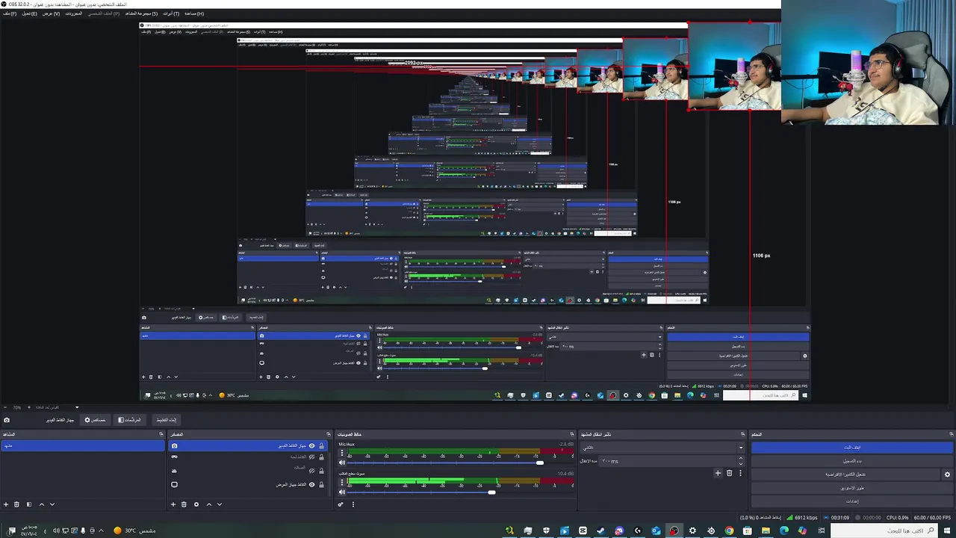Open the Mic/Aux three-dot options menu
The height and width of the screenshot is (538, 956).
point(341,453)
